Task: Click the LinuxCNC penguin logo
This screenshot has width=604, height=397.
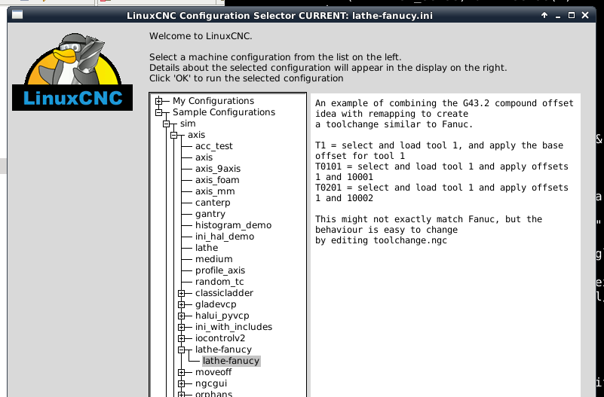Action: click(x=72, y=72)
